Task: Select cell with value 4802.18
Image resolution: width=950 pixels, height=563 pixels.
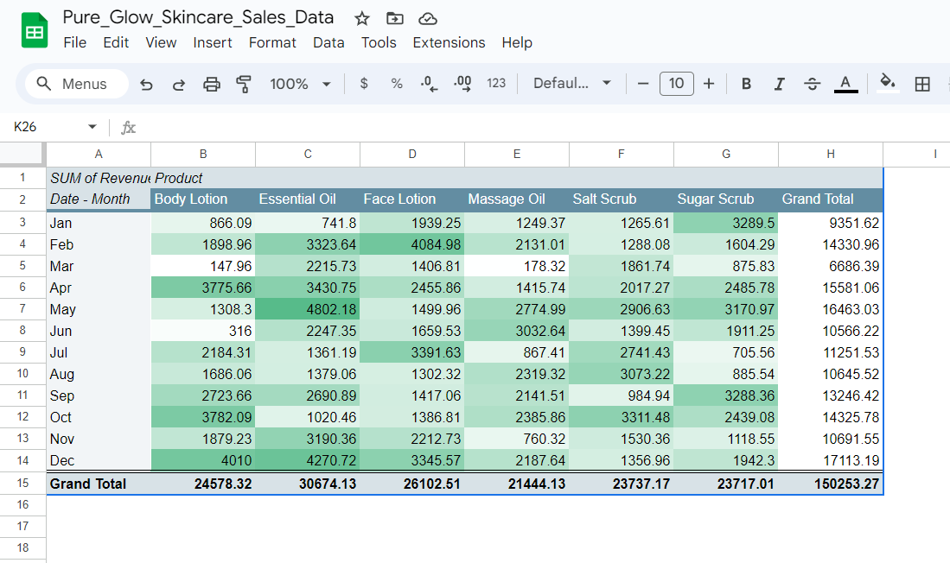Action: coord(308,309)
